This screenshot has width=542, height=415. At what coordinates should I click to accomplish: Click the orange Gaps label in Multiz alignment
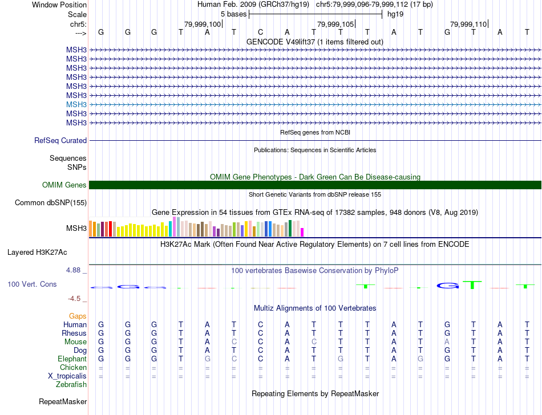tap(78, 316)
